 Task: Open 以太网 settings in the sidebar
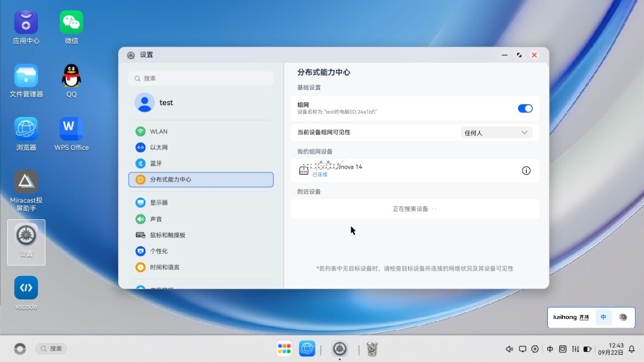point(201,148)
